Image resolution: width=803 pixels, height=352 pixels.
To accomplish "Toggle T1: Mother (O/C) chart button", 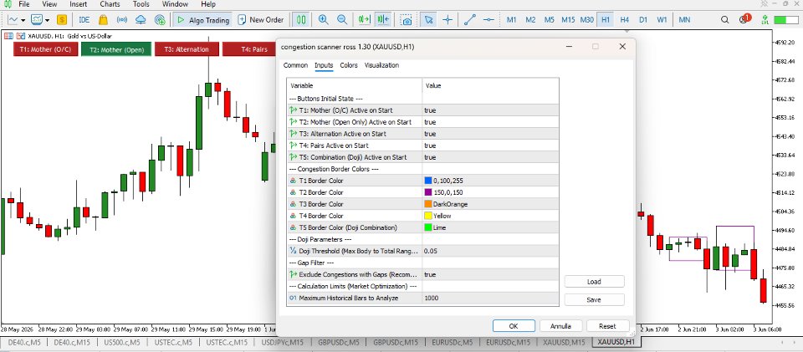I will 45,49.
